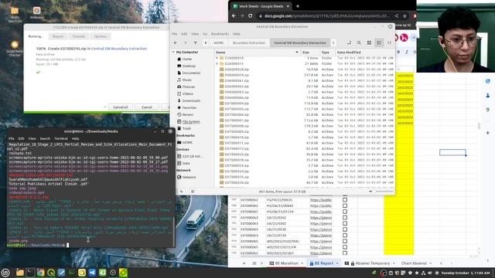
Task: Select the Boundary Extraction breadcrumb
Action: tap(249, 43)
